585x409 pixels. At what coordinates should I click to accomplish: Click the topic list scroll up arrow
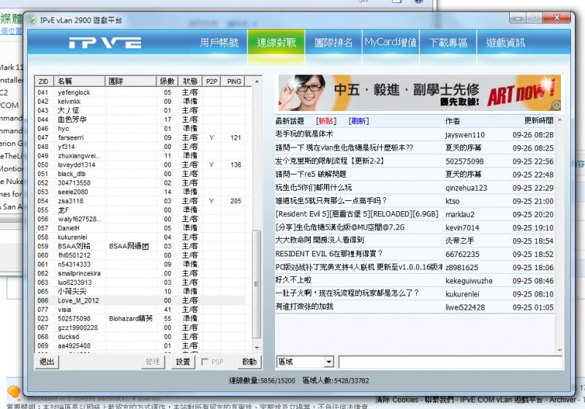click(559, 120)
